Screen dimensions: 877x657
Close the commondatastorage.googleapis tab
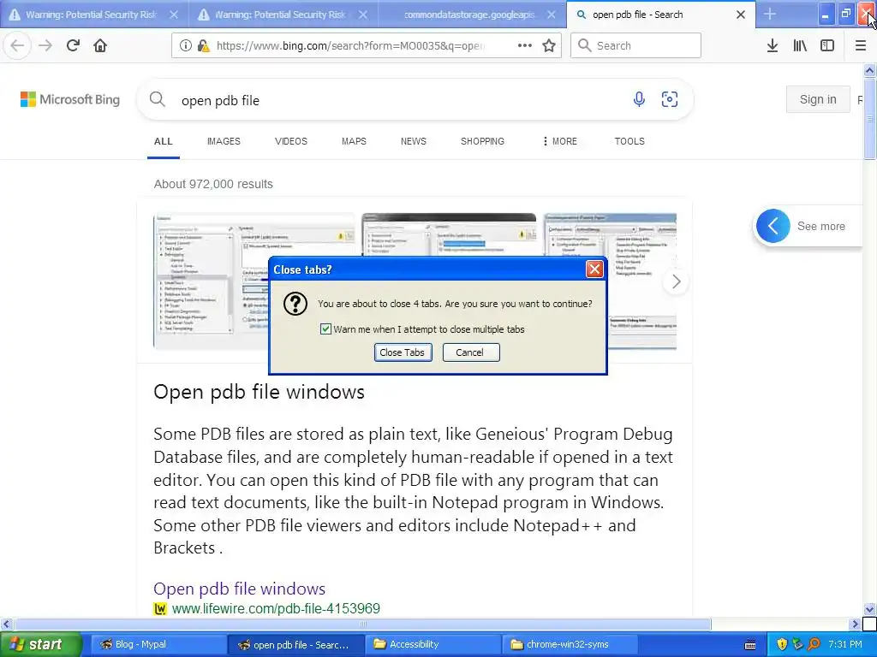point(552,15)
